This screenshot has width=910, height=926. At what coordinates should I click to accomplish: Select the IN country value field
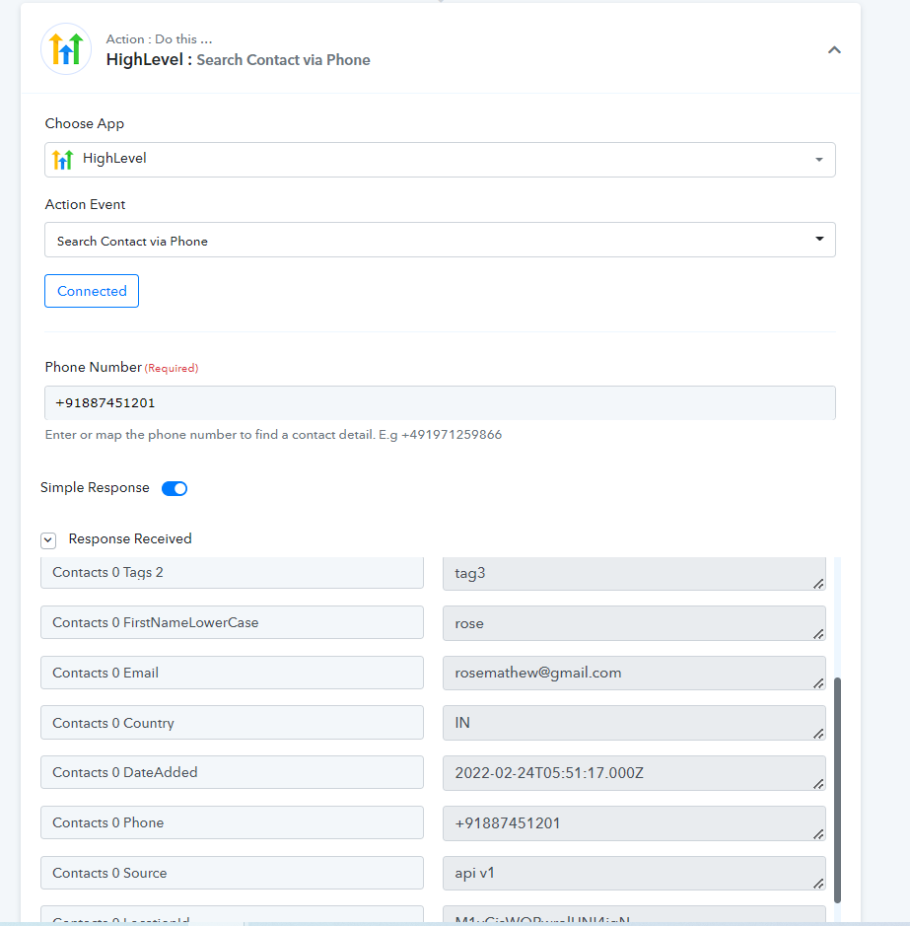(634, 723)
